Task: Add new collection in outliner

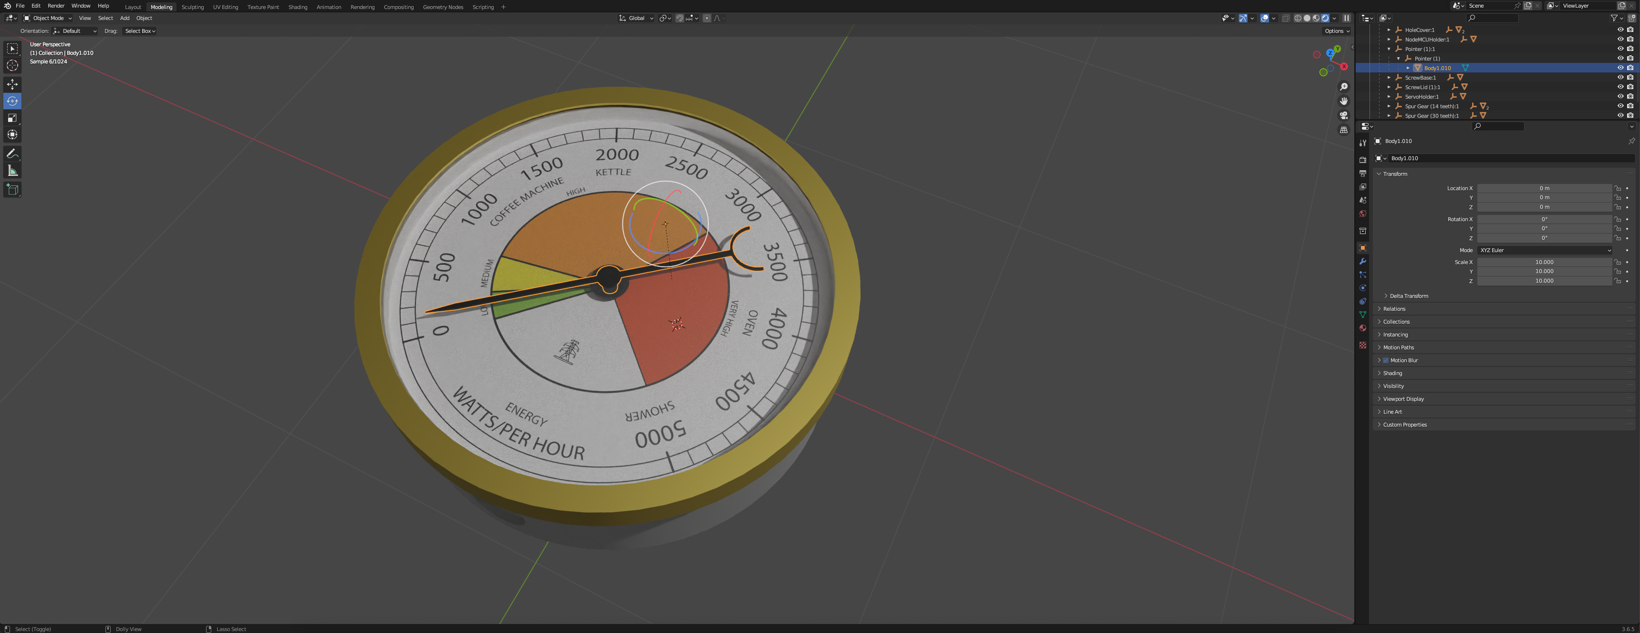Action: coord(1632,18)
